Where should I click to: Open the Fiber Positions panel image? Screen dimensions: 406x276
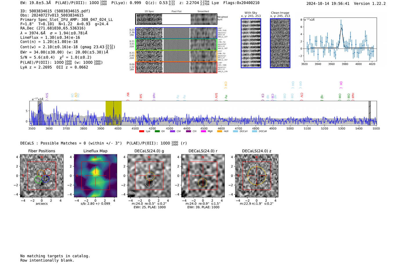42,176
